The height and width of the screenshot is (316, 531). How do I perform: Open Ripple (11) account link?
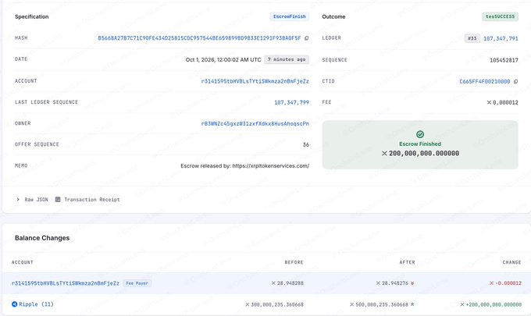[x=36, y=304]
